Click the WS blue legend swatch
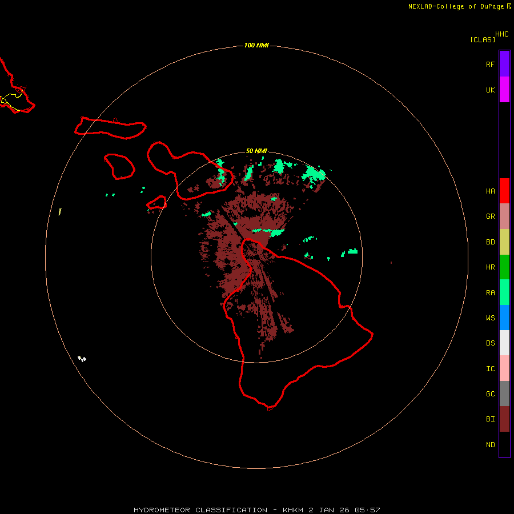This screenshot has height=514, width=514. (x=504, y=318)
